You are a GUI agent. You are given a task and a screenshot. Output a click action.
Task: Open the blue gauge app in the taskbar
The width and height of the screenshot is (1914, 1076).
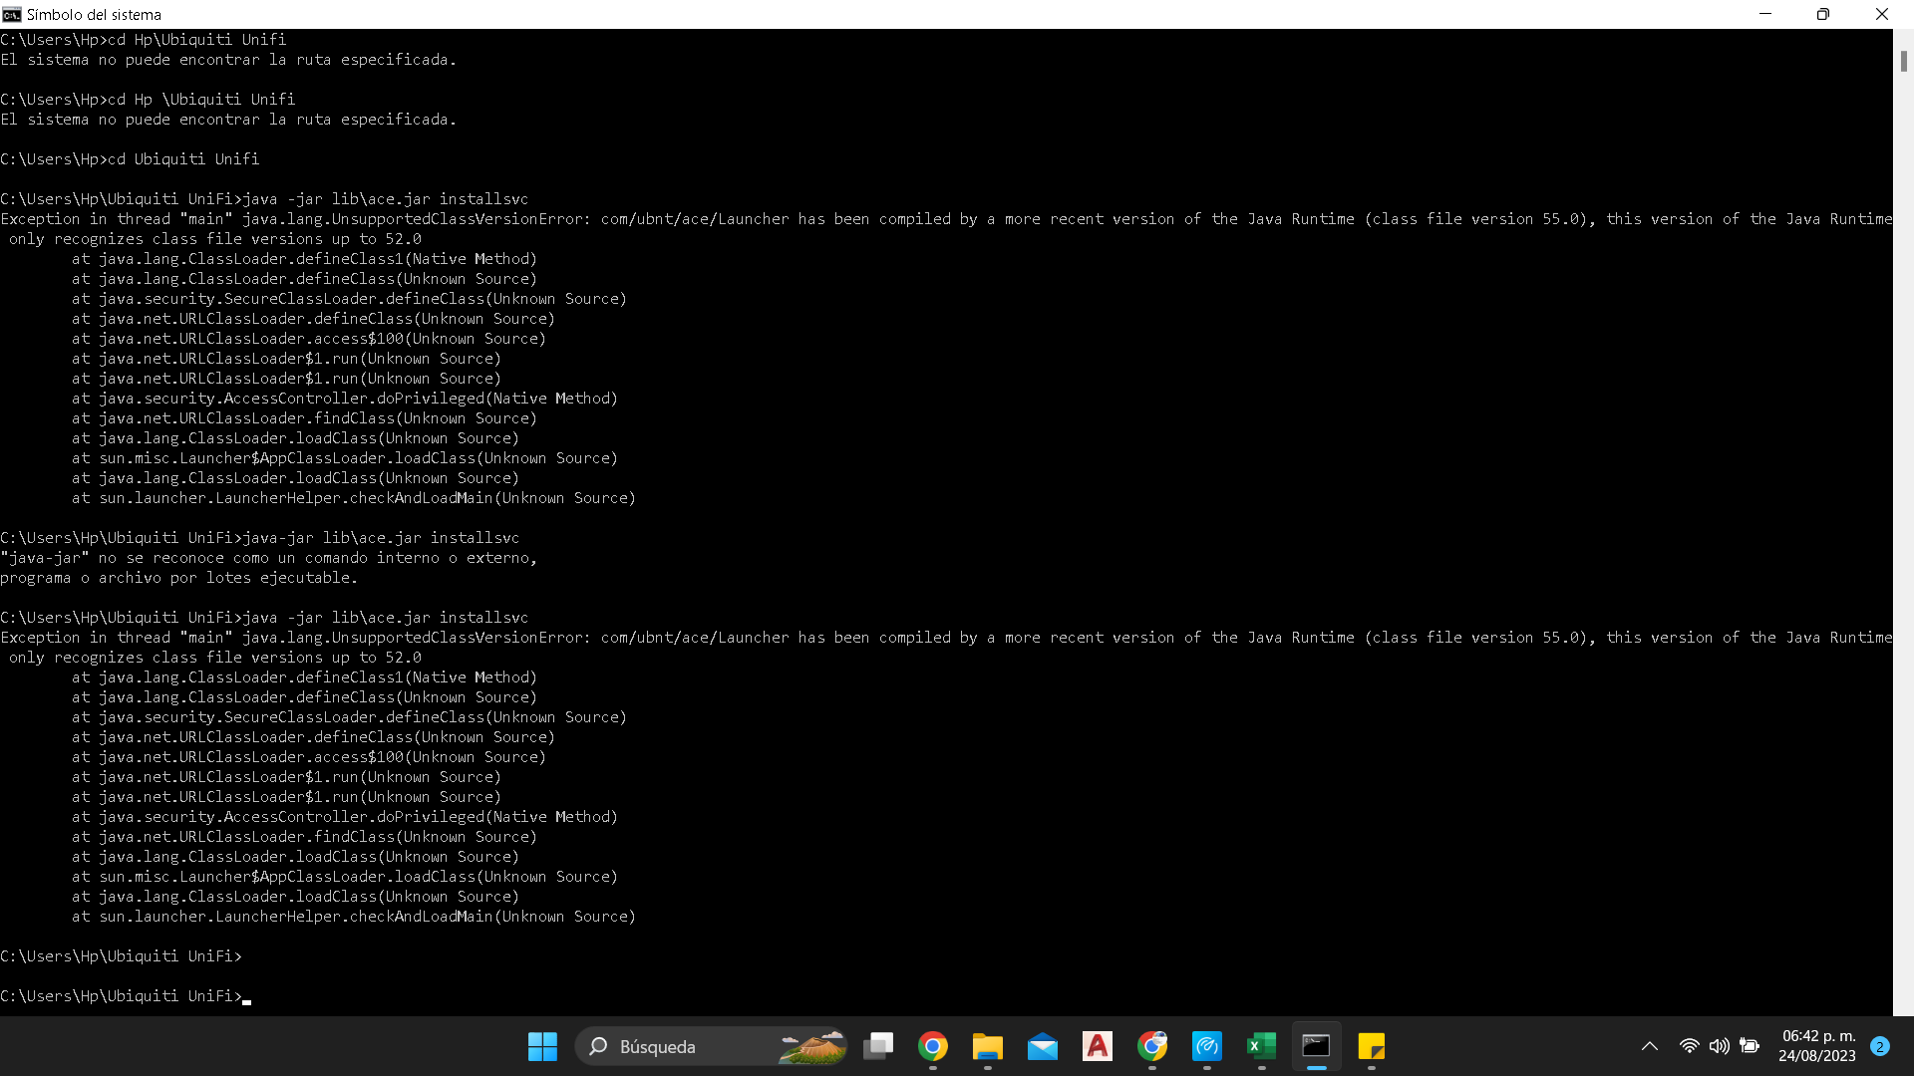(1207, 1046)
